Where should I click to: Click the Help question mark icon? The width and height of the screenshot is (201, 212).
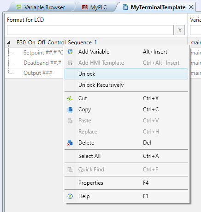[x=70, y=196]
